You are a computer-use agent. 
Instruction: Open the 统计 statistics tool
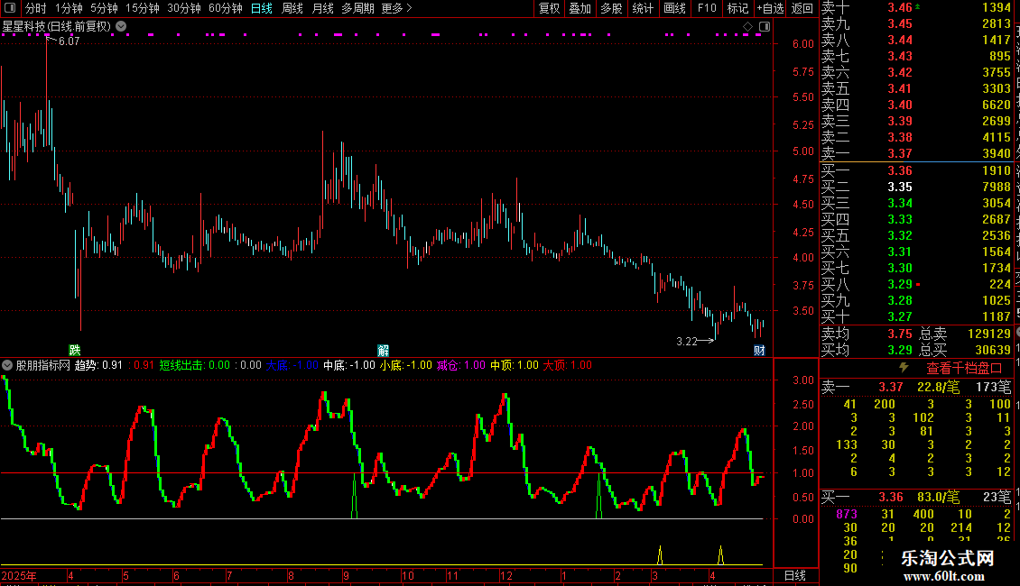(x=643, y=8)
